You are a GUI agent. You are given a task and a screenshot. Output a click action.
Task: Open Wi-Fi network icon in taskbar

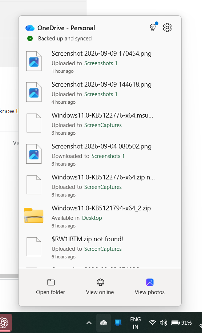(152, 323)
